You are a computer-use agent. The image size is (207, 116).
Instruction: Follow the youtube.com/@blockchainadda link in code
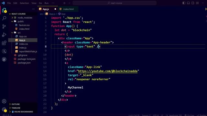(x=108, y=71)
